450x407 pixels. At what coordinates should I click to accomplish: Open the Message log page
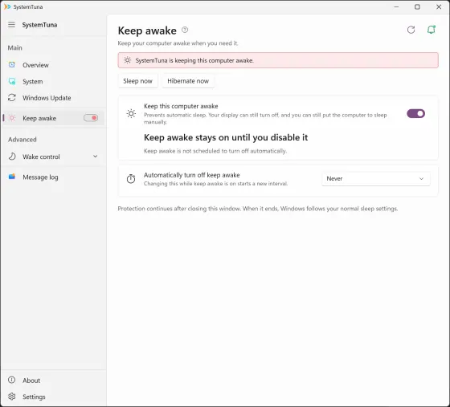tap(53, 177)
